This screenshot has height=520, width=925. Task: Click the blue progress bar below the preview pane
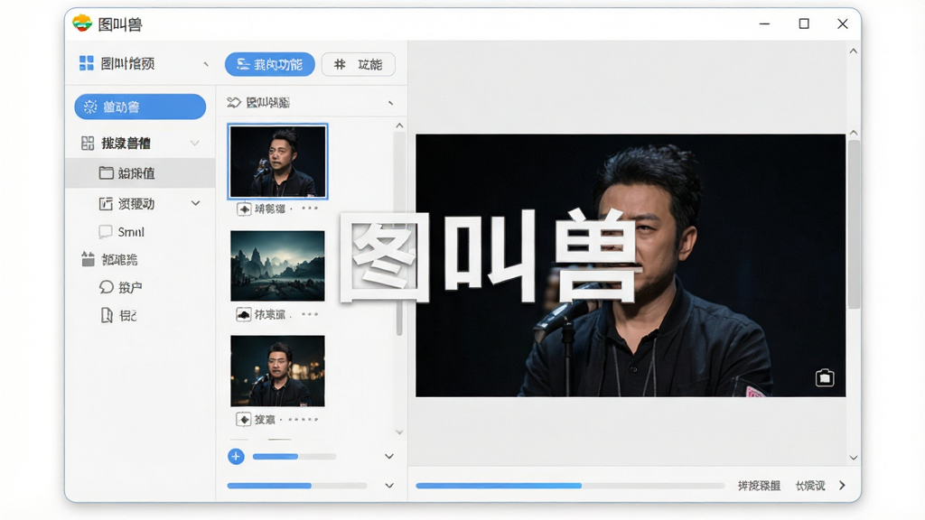coord(570,486)
